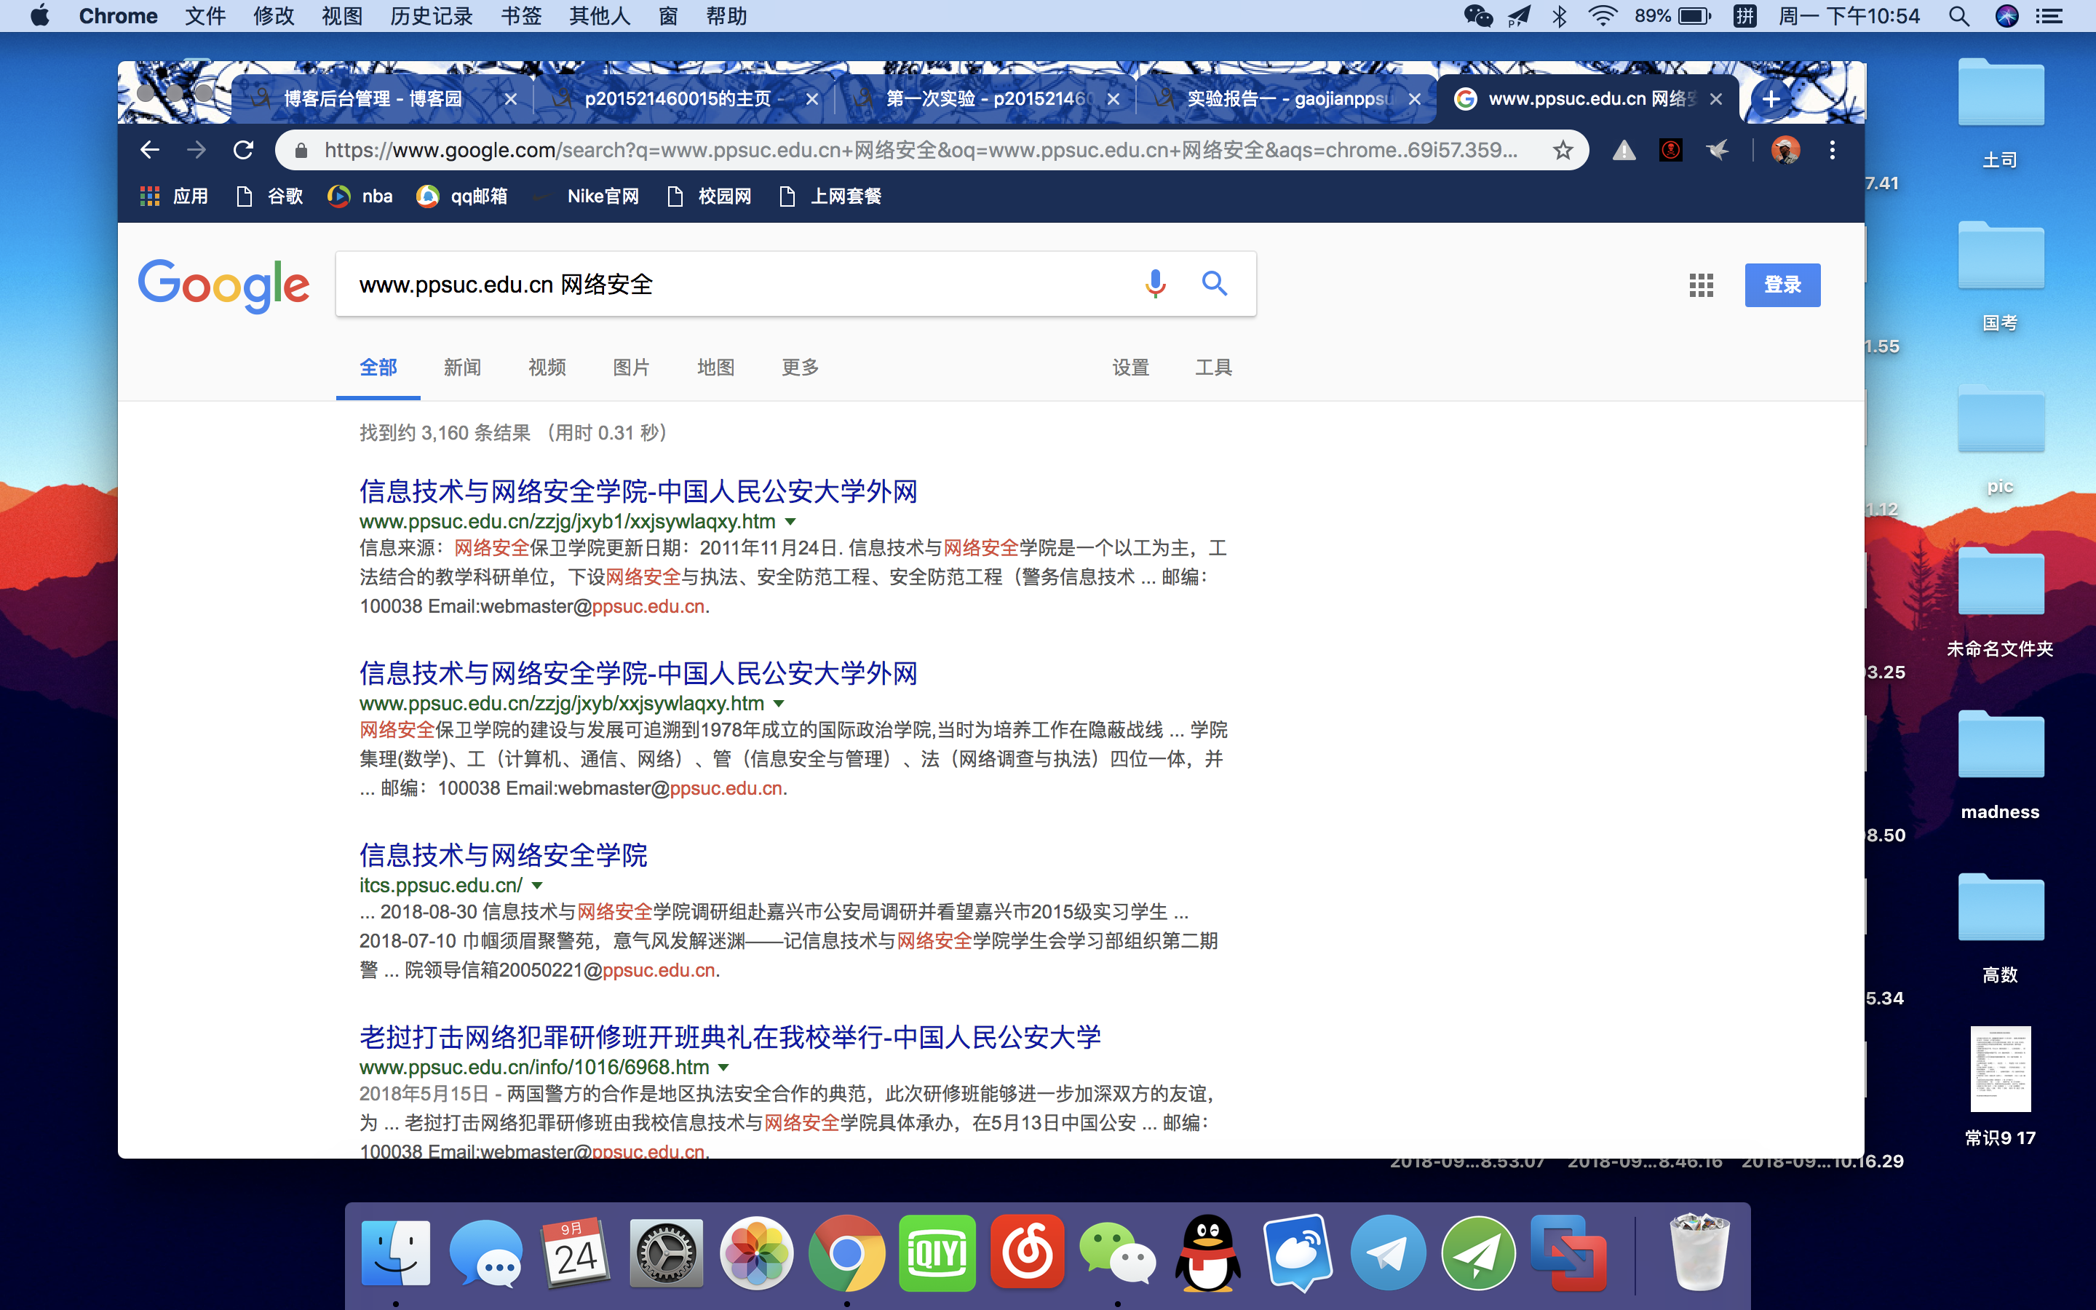Click the address bar URL

tap(920, 150)
